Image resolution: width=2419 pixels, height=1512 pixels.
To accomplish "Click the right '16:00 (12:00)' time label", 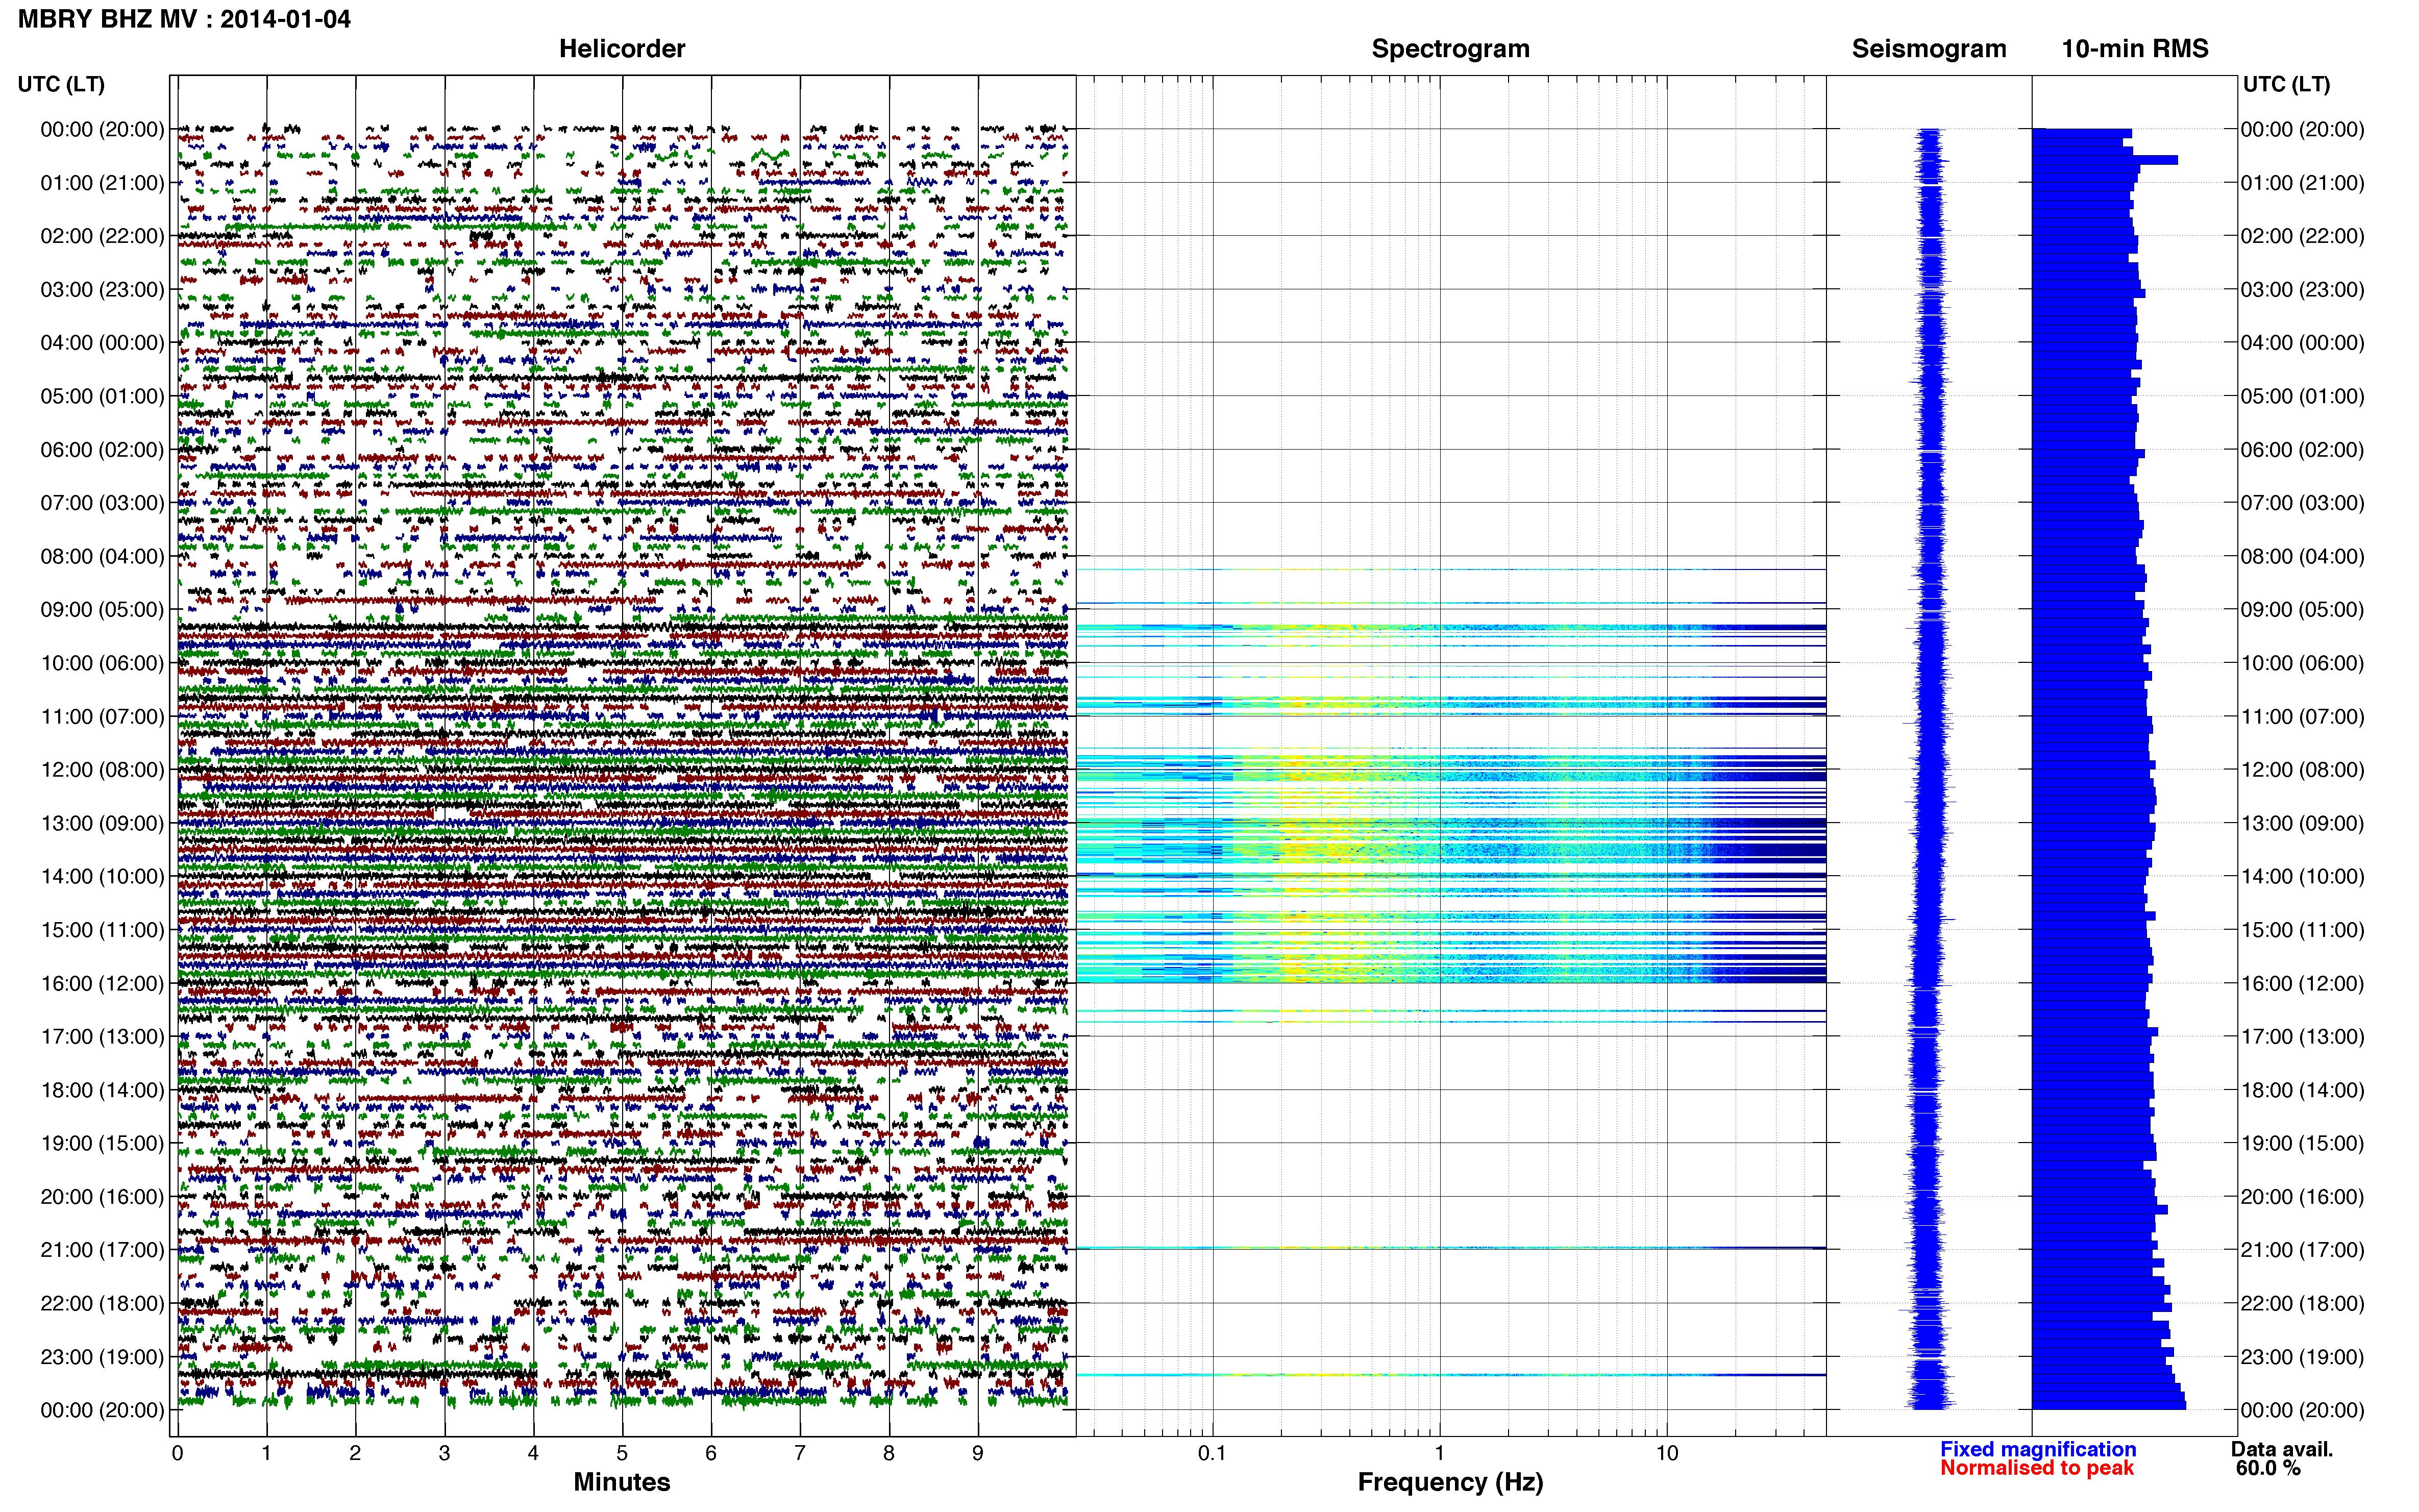I will tap(2302, 983).
